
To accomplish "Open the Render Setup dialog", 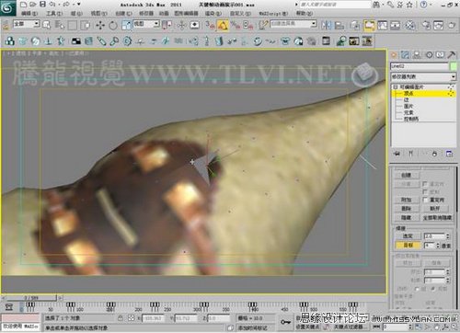I will [426, 25].
